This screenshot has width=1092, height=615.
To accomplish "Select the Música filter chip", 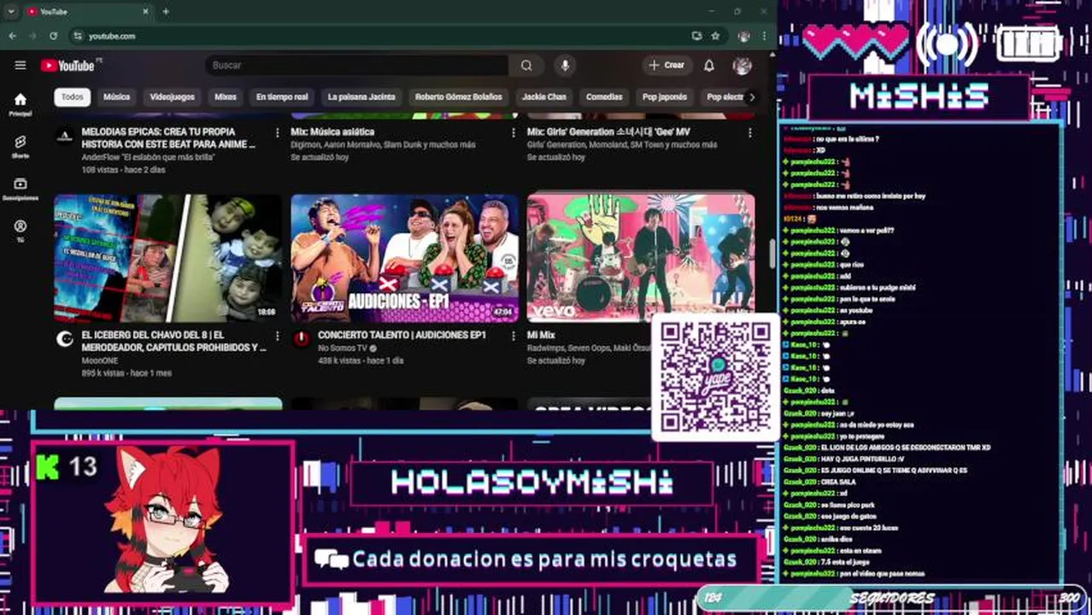I will tap(116, 97).
